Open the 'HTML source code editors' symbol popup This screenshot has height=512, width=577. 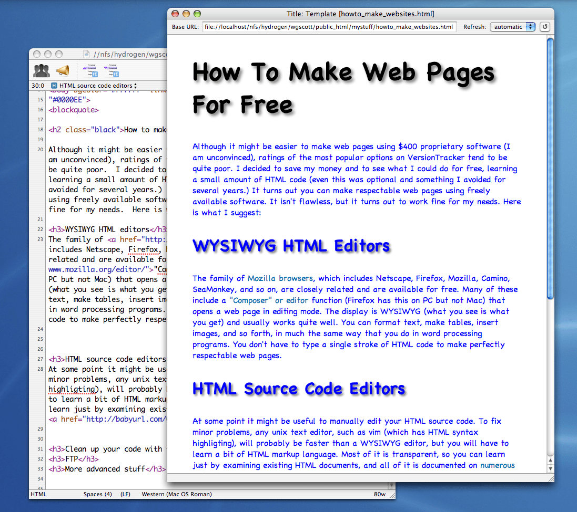94,86
